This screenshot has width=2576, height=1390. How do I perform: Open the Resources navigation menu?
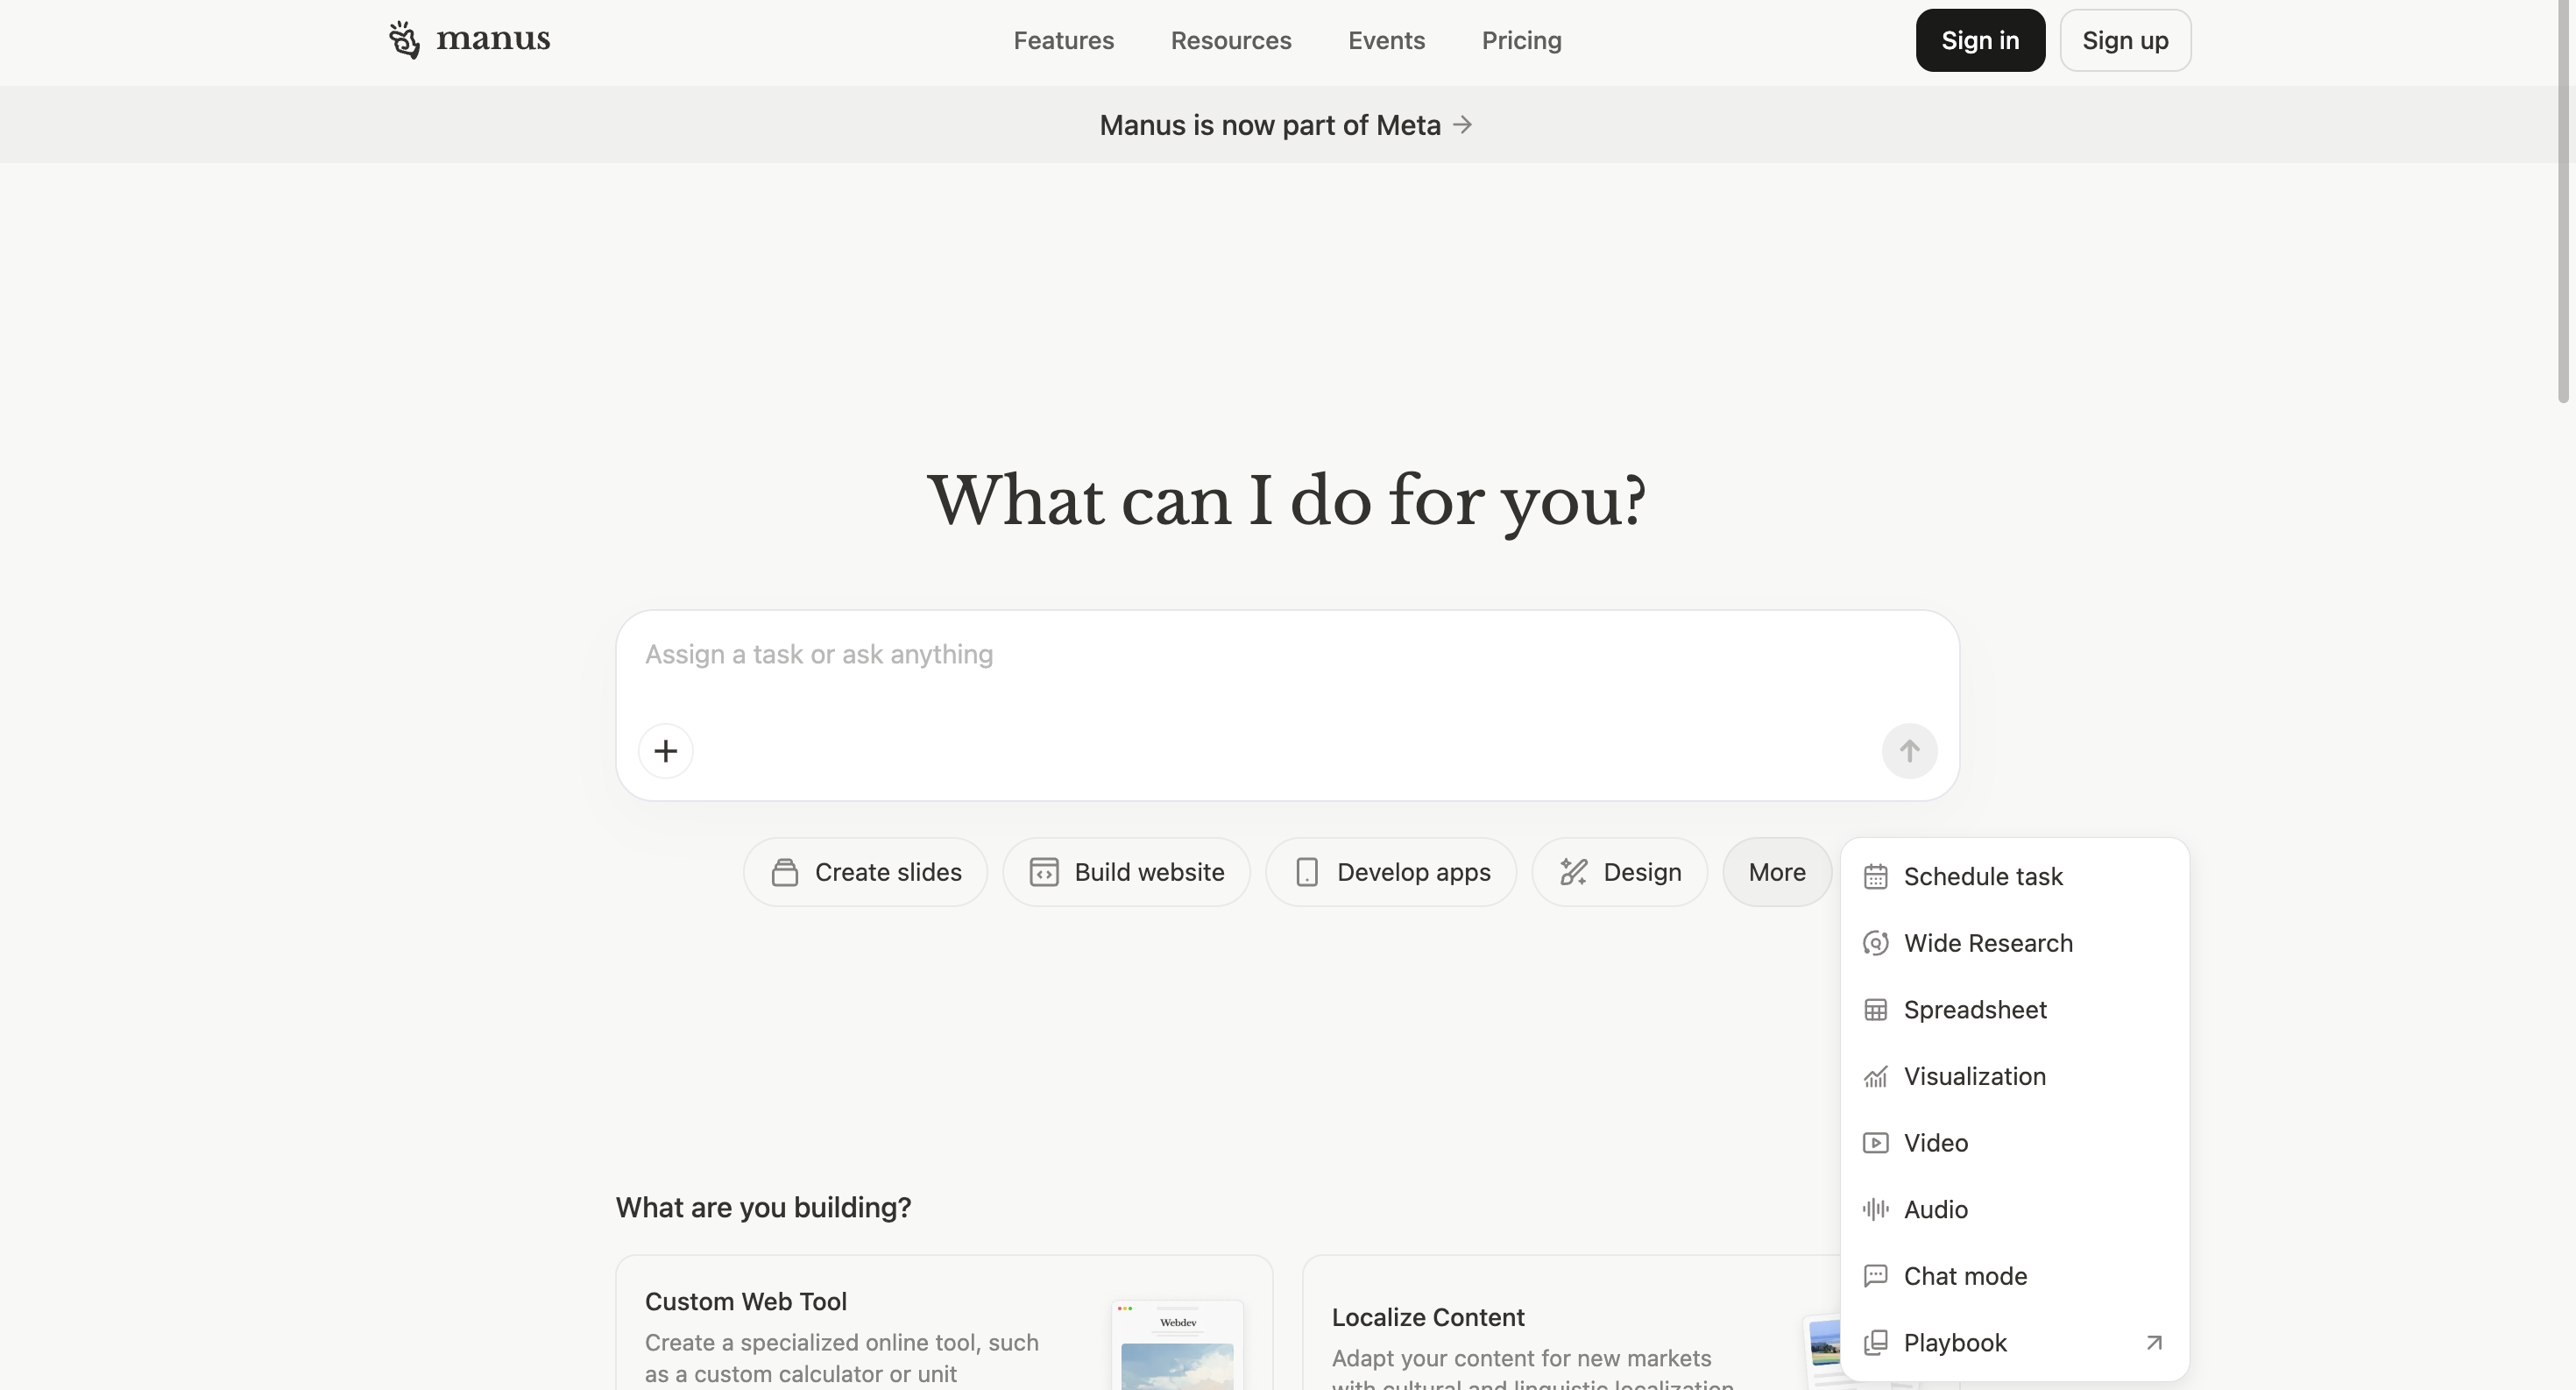tap(1231, 40)
